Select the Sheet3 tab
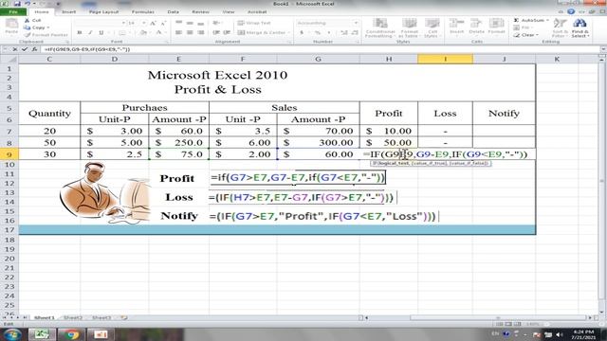 coord(101,318)
